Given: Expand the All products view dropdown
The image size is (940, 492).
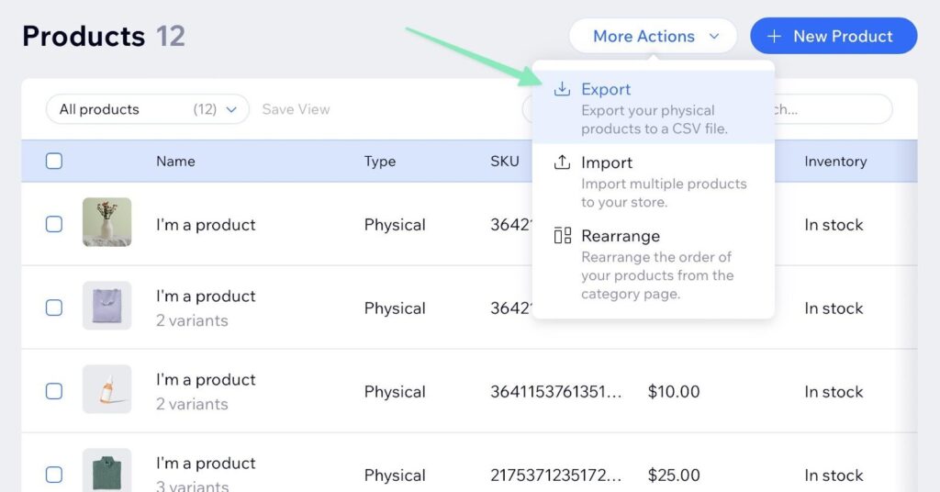Looking at the screenshot, I should coord(147,109).
